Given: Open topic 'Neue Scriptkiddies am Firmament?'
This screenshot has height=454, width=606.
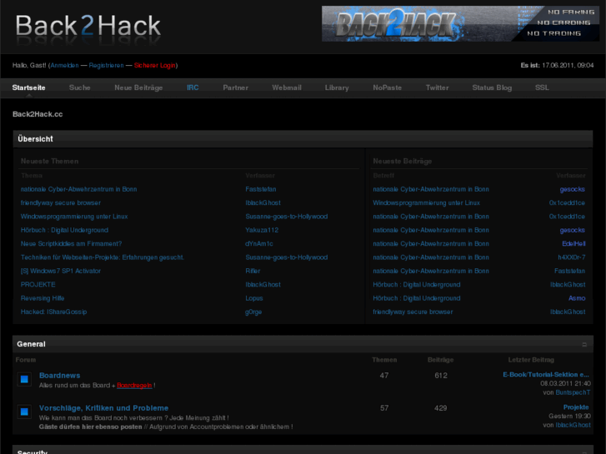Looking at the screenshot, I should click(x=71, y=244).
